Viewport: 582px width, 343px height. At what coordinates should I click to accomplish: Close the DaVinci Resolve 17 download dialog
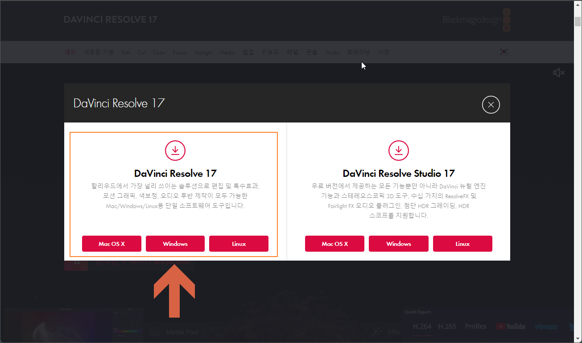pyautogui.click(x=491, y=105)
